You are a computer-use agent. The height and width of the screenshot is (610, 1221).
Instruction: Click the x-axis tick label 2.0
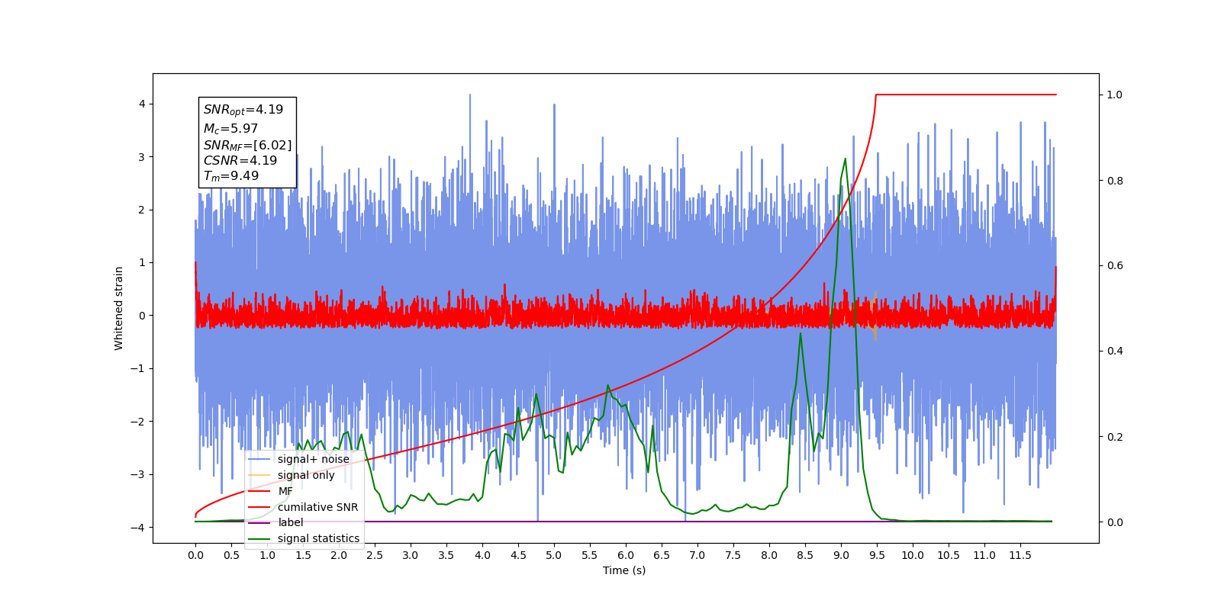(x=339, y=555)
